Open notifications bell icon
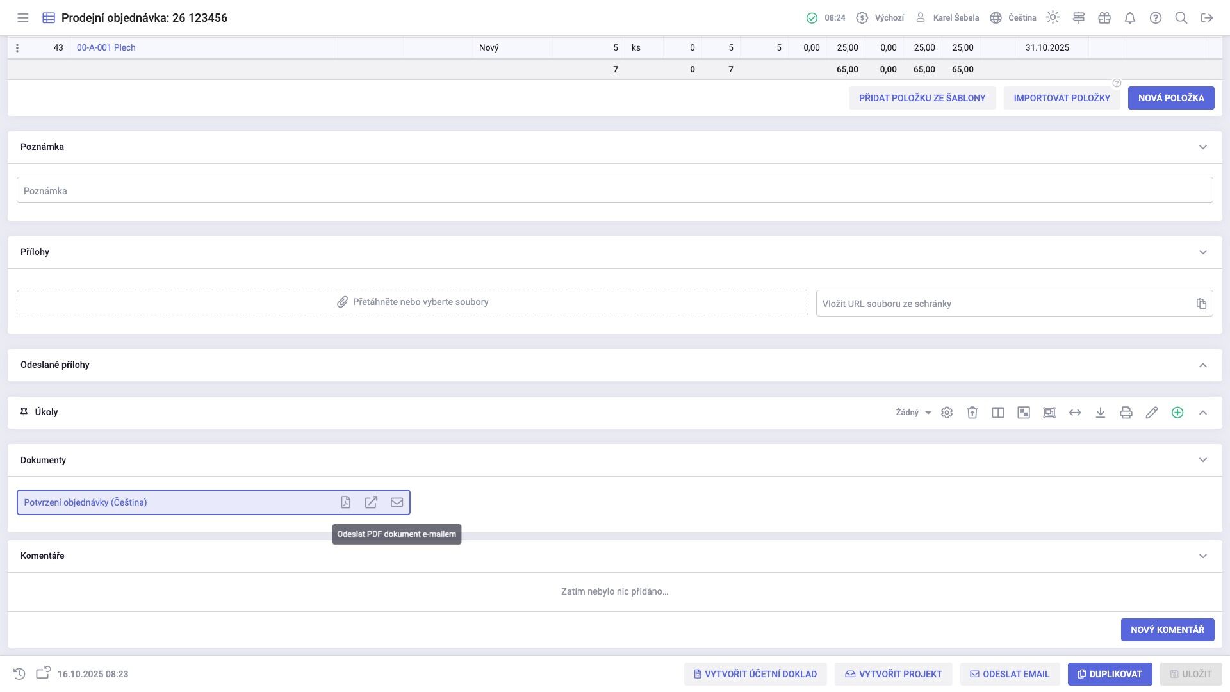 click(1129, 18)
